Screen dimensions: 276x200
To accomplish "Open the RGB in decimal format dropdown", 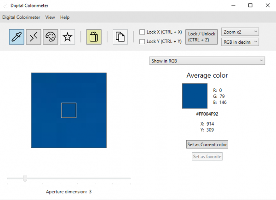I will click(x=240, y=42).
